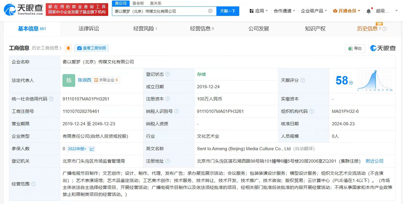The width and height of the screenshot is (403, 204).
Task: Select the company name 寄以爱梦 in table
Action: [x=98, y=62]
